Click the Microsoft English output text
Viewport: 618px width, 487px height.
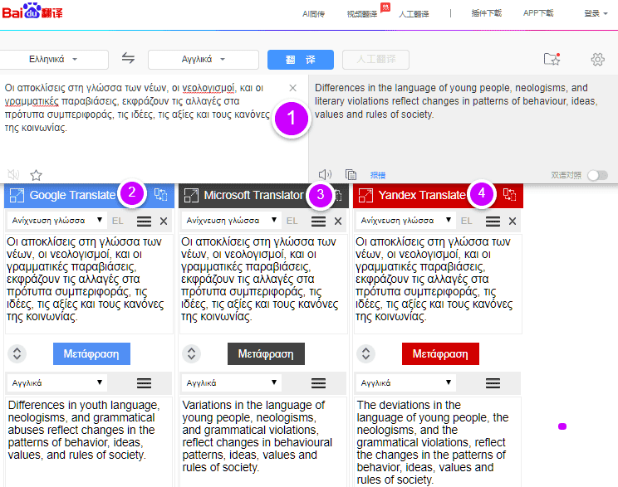point(257,436)
